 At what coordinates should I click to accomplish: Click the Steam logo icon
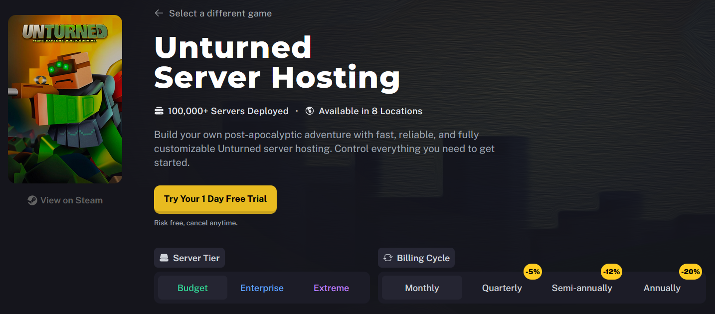coord(32,200)
